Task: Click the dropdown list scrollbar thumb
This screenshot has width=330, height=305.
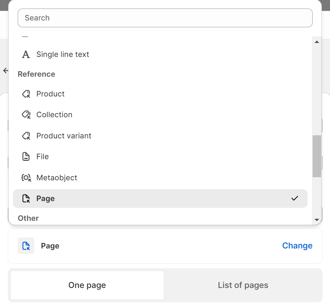Action: pos(317,156)
